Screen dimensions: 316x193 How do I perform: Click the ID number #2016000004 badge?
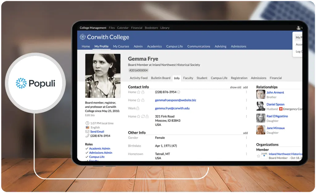coord(139,70)
